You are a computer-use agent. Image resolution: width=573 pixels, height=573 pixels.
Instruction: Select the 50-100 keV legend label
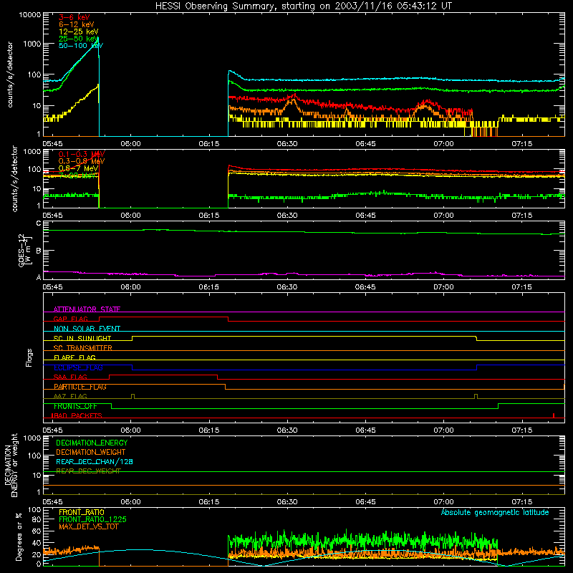pos(81,46)
